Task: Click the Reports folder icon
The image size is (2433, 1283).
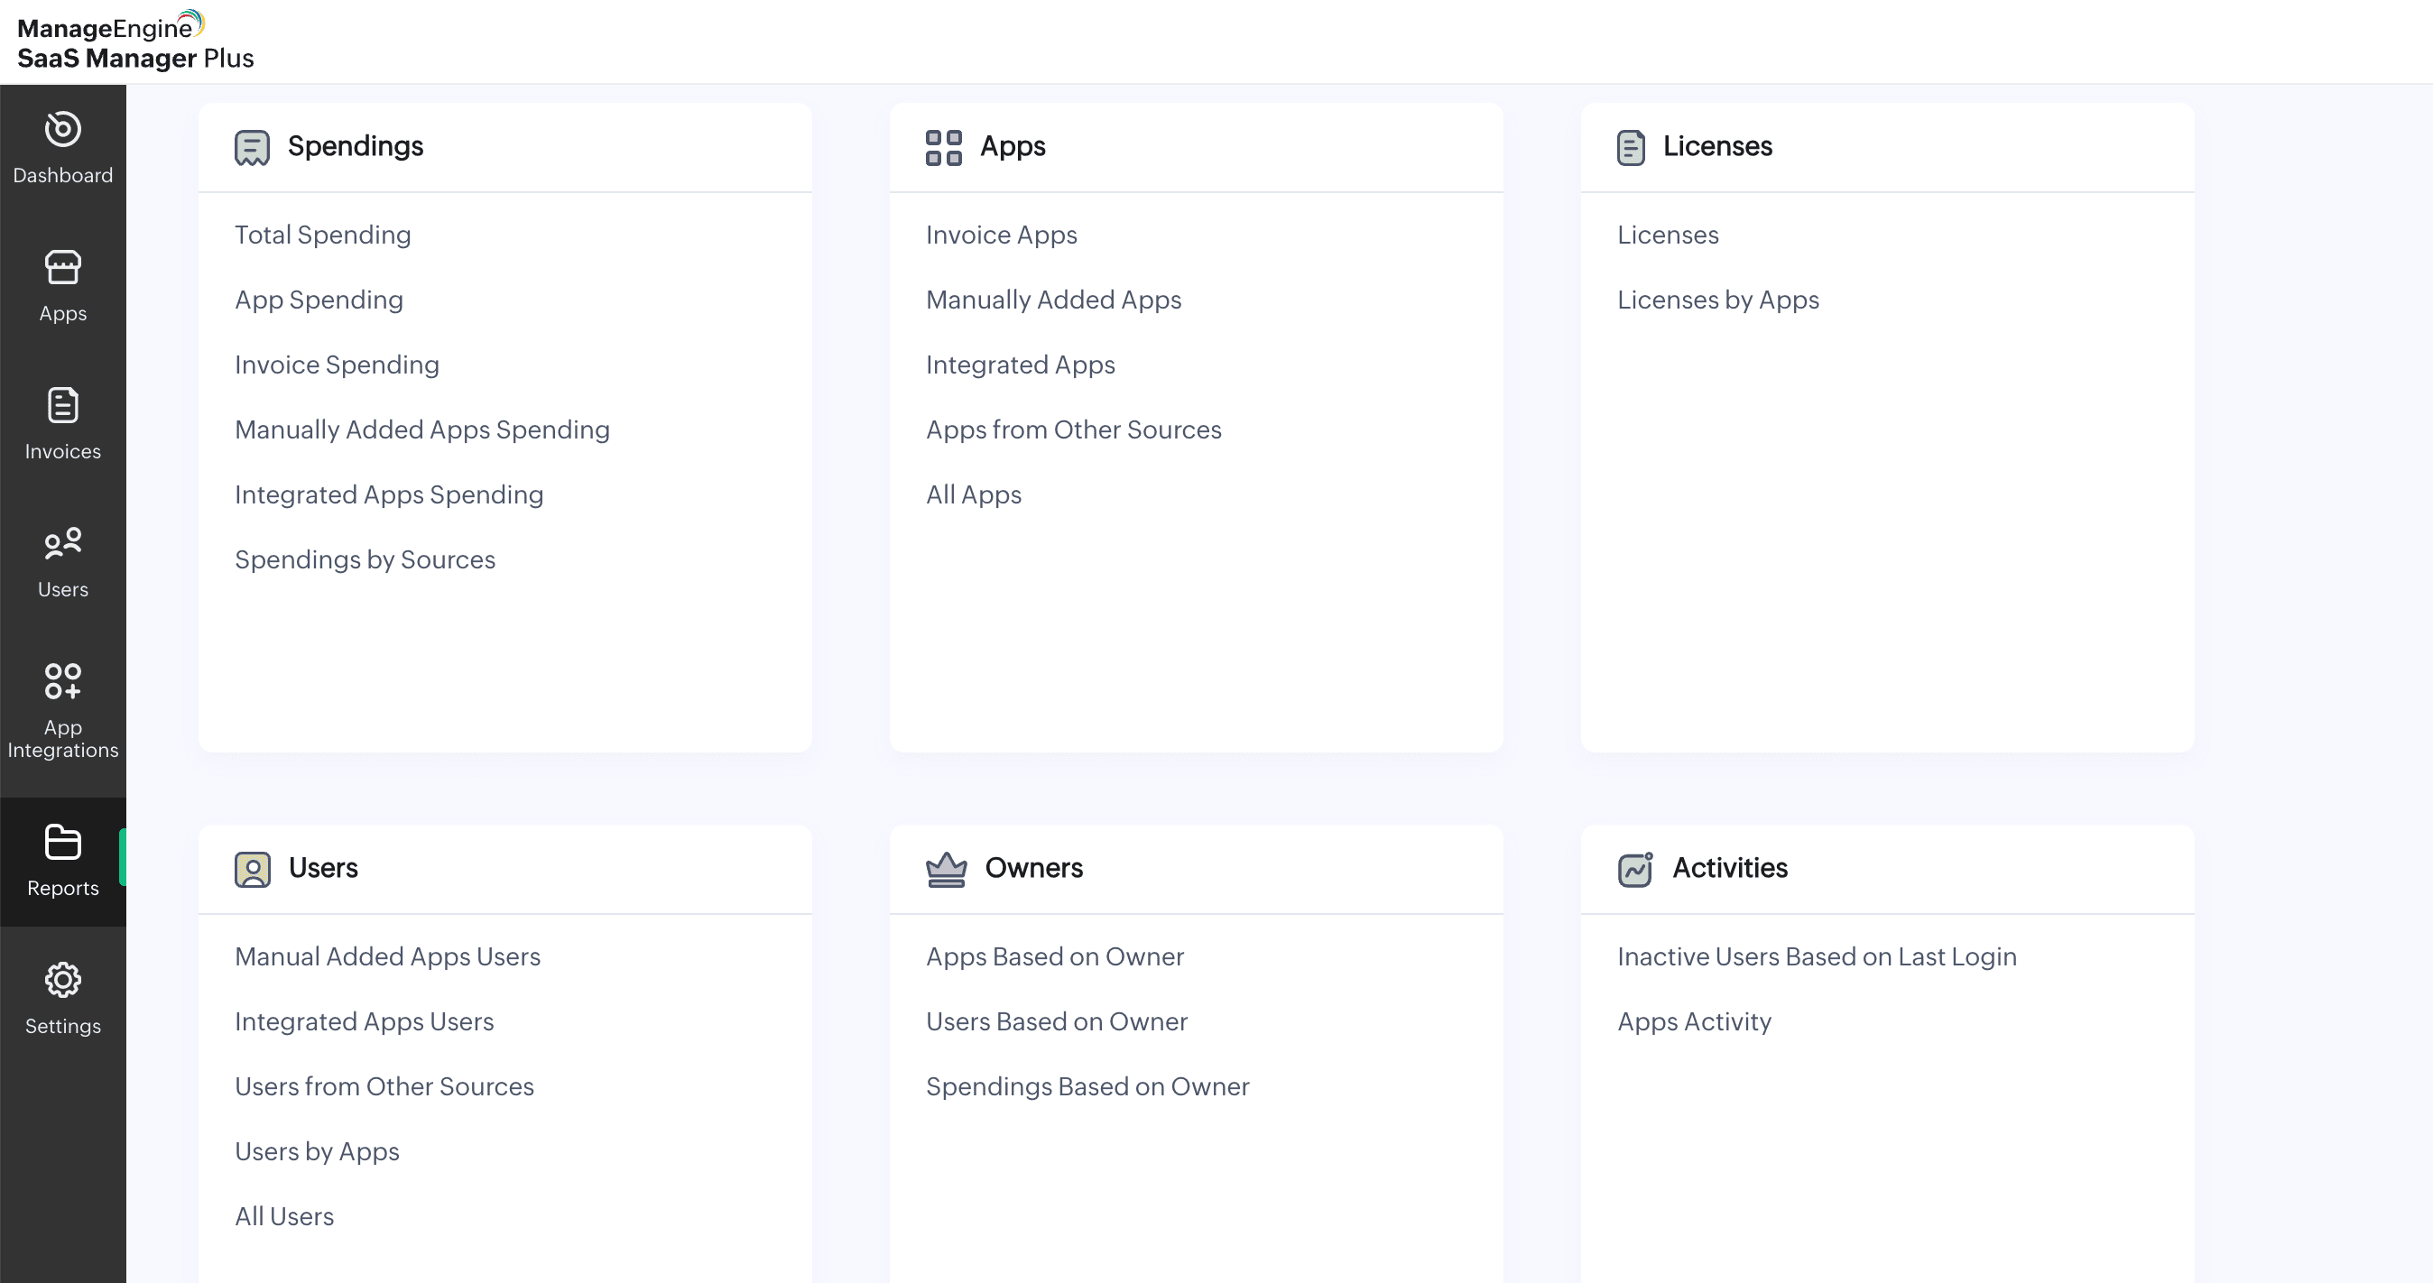Action: [62, 842]
